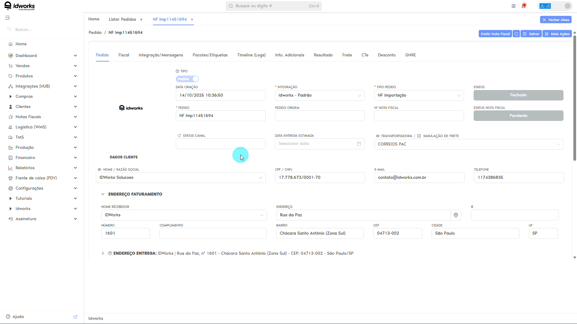Image resolution: width=577 pixels, height=324 pixels.
Task: Click the TMS truck icon
Action: coord(11,137)
